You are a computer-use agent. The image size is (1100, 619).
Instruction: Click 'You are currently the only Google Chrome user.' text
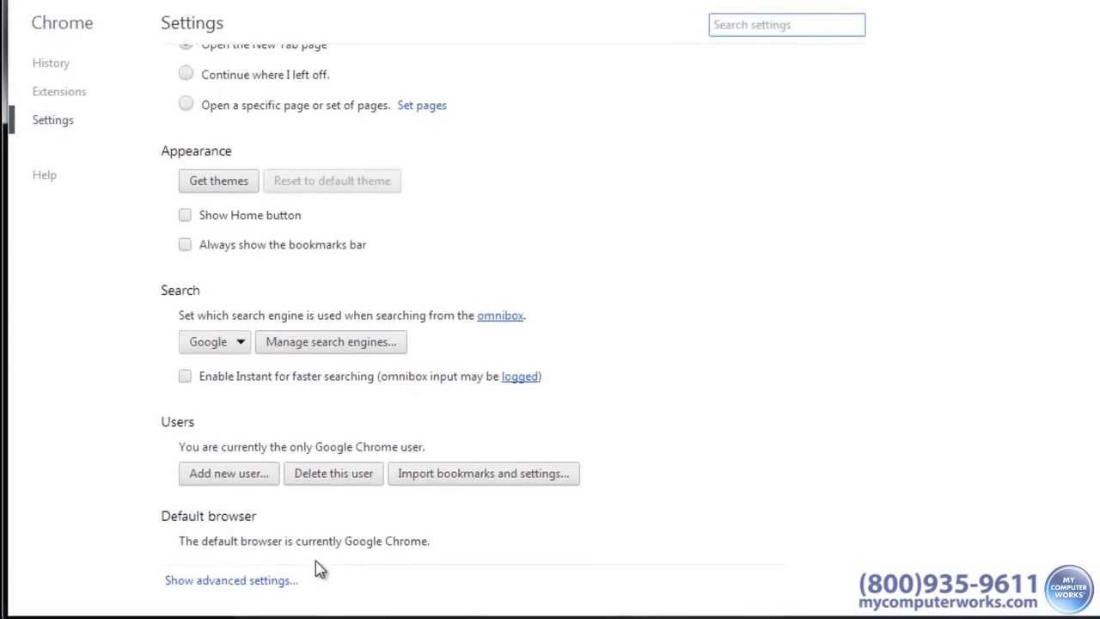302,447
